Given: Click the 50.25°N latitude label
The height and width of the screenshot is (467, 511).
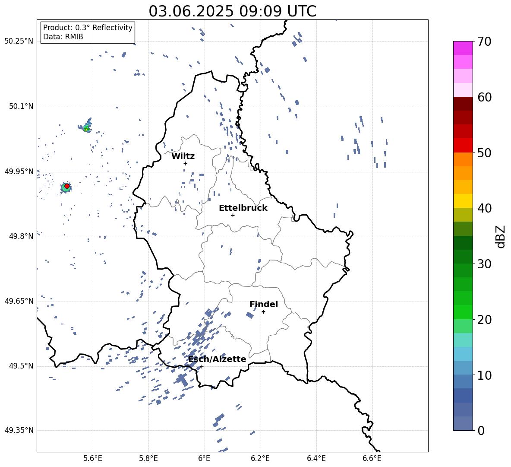Looking at the screenshot, I should click(x=19, y=41).
